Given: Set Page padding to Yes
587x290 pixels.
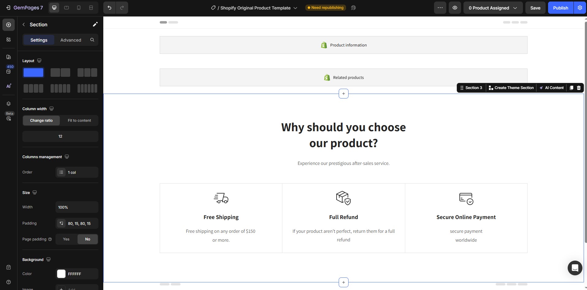Looking at the screenshot, I should 66,239.
